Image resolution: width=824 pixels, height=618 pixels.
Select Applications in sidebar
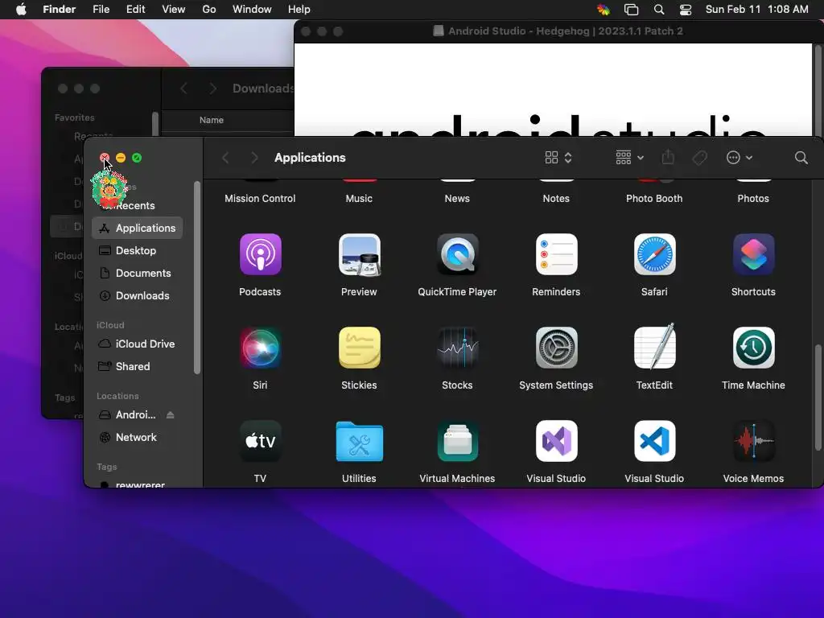(137, 228)
